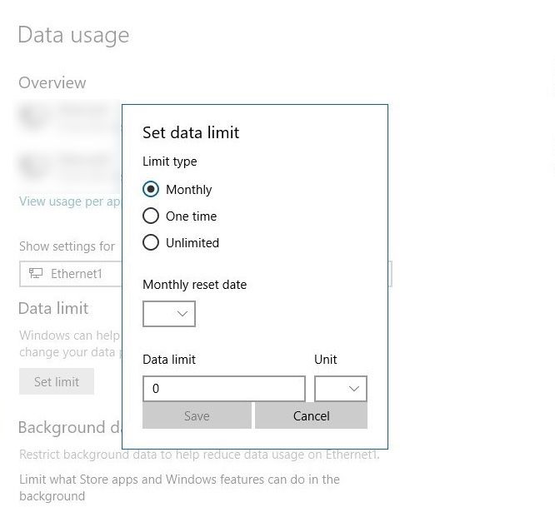Click the Set limit button behind the dialog
Screen dimensions: 555x507
57,381
